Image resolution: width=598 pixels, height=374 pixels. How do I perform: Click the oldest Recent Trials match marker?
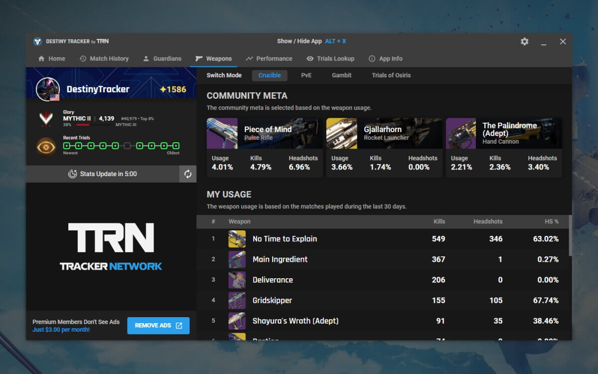pos(175,146)
